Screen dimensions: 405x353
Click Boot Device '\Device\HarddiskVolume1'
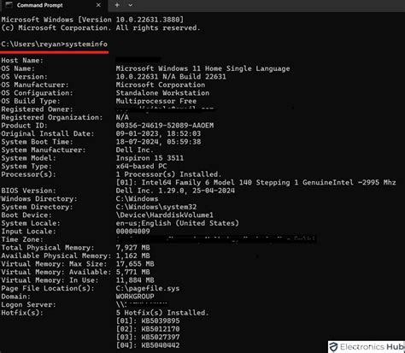point(165,215)
